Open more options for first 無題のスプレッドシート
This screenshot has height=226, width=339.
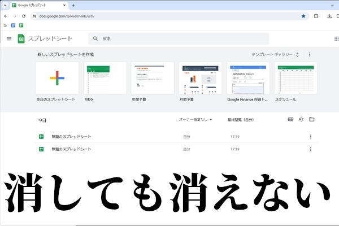(x=310, y=137)
